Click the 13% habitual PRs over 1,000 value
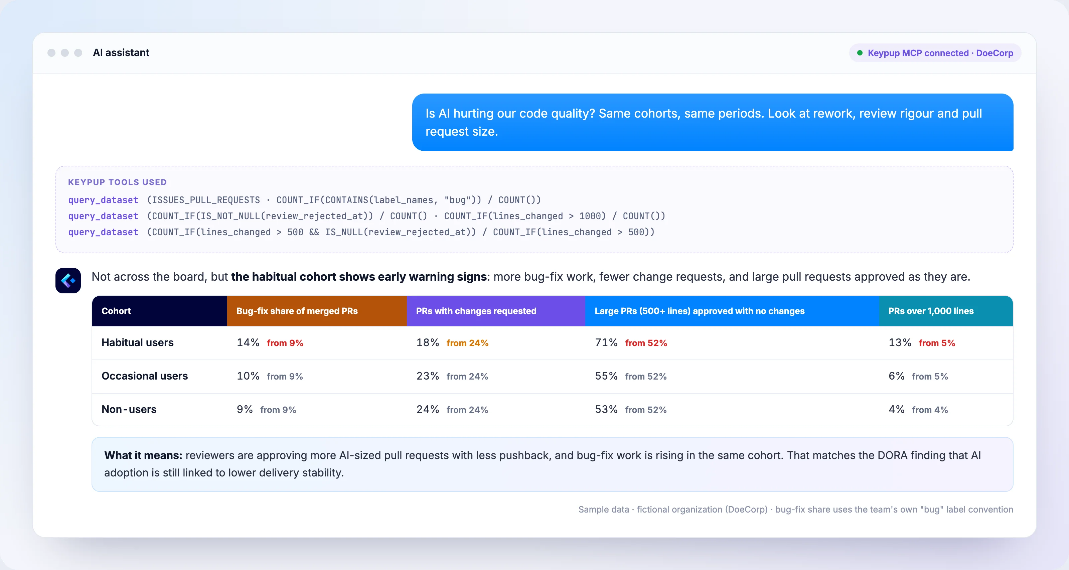 pyautogui.click(x=900, y=342)
